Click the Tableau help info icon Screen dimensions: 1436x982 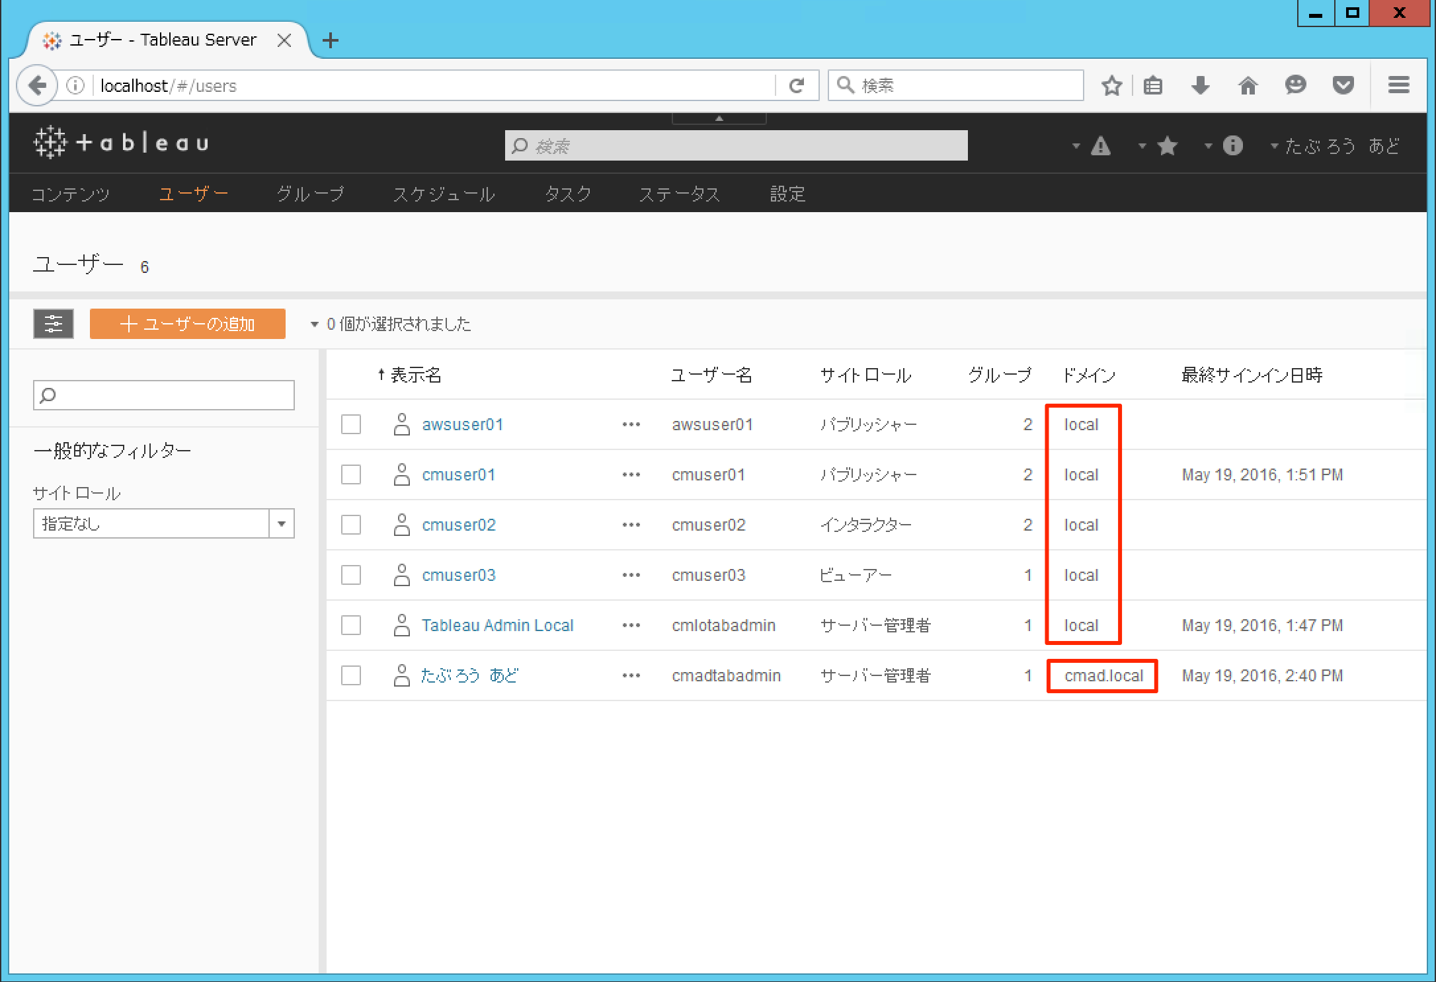click(x=1232, y=145)
